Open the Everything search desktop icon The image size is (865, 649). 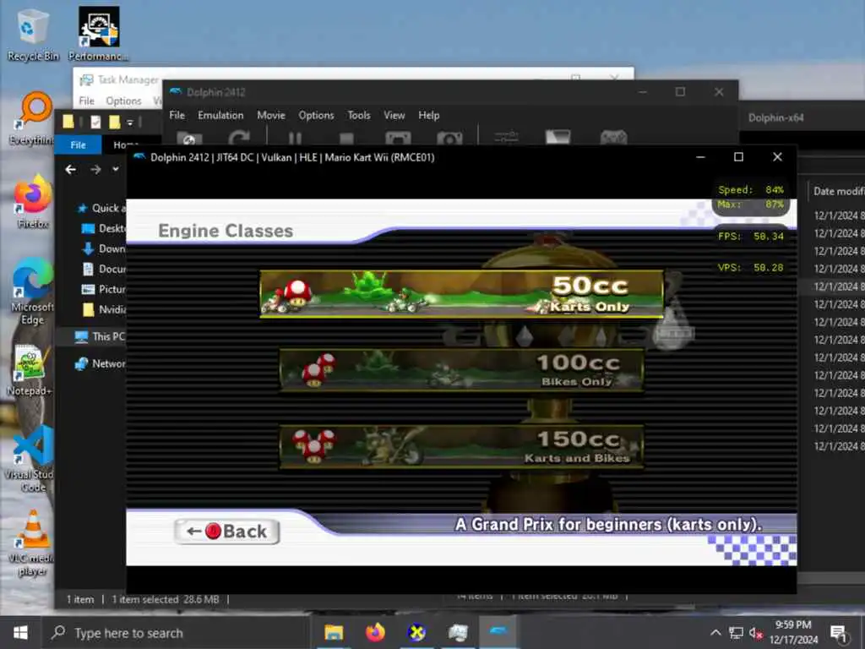tap(33, 119)
